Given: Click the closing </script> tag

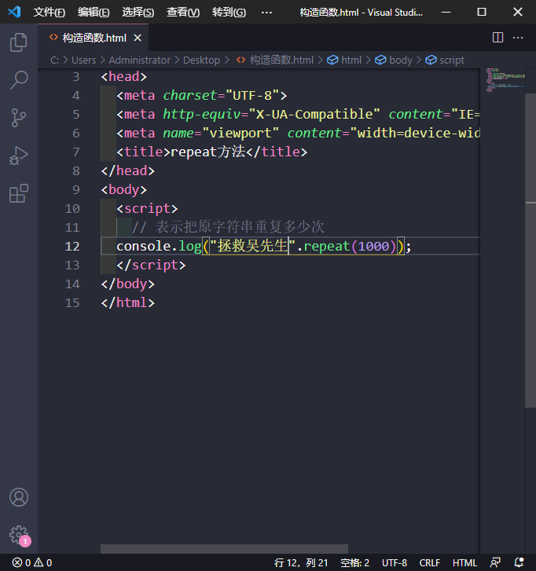Looking at the screenshot, I should coord(151,265).
